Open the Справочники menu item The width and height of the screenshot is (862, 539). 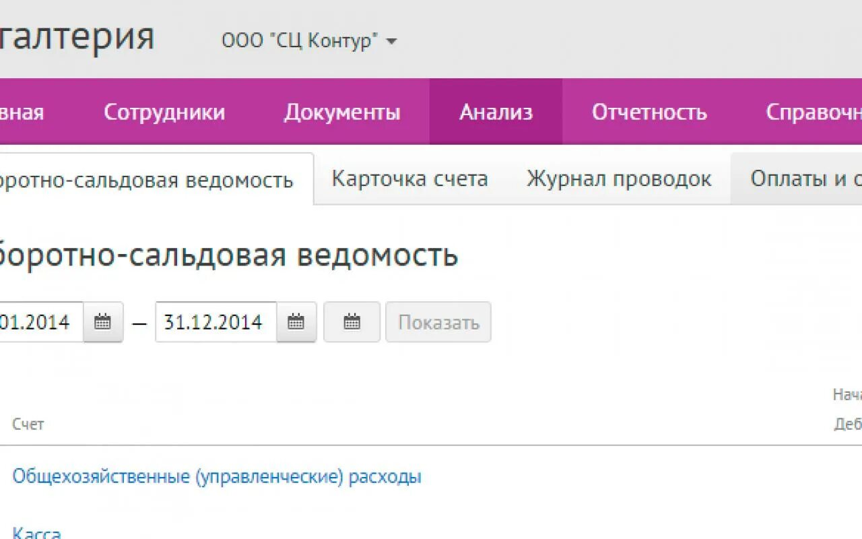(814, 112)
